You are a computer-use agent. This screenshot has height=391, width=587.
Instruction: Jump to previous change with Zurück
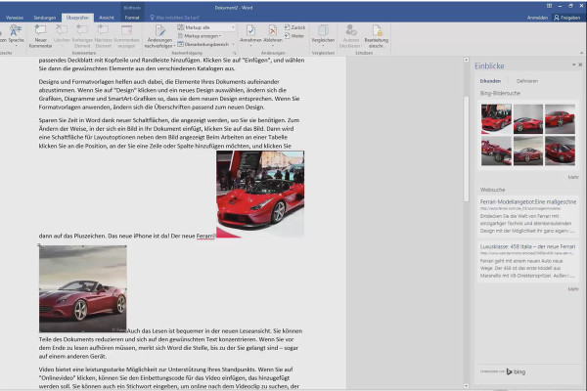pyautogui.click(x=294, y=27)
